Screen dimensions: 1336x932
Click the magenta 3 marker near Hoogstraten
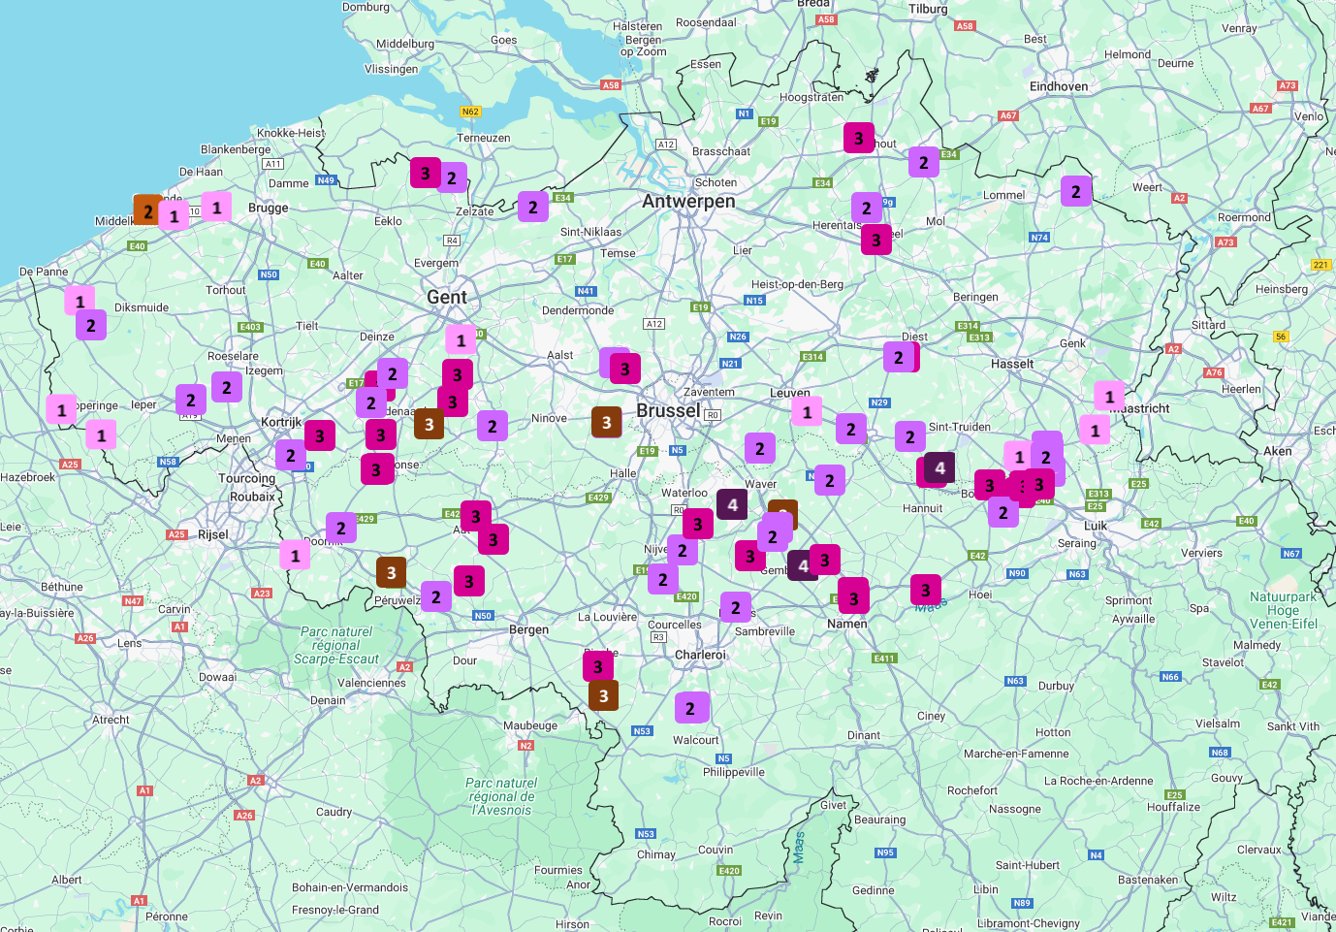858,138
